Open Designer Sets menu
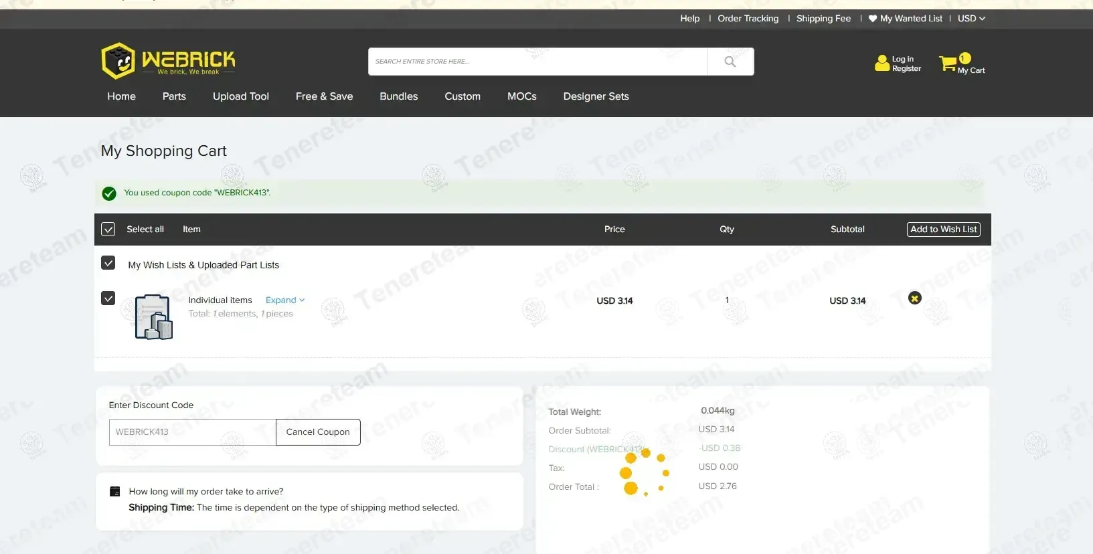 click(596, 96)
